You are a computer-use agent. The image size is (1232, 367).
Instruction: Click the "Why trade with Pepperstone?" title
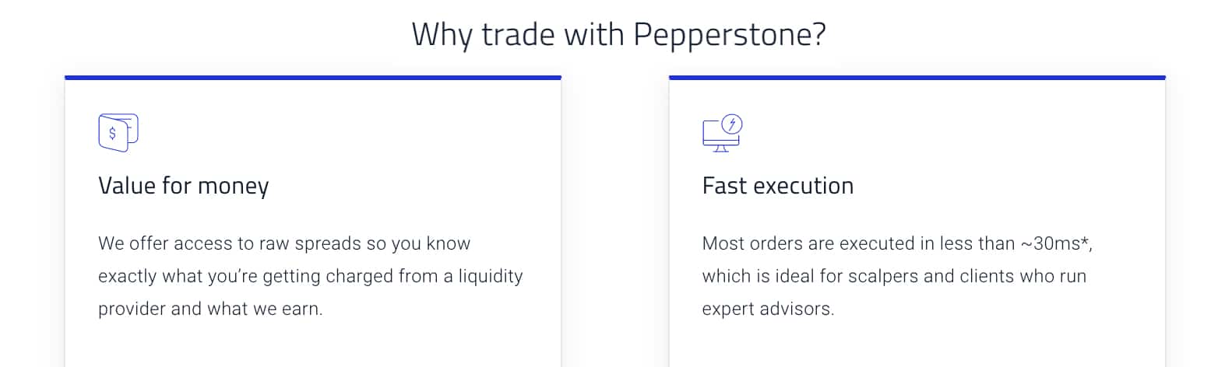(618, 35)
